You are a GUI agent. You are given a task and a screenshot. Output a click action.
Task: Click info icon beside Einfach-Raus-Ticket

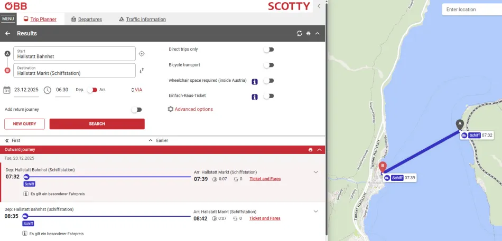point(254,97)
